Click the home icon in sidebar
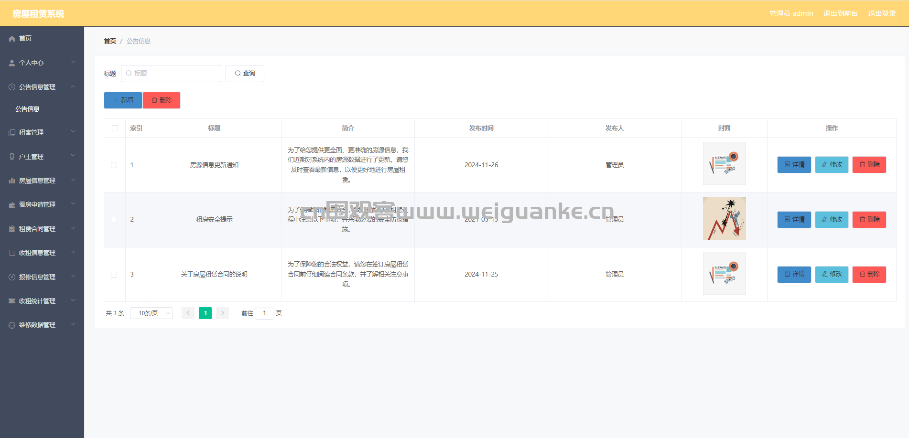The height and width of the screenshot is (438, 909). coord(12,39)
